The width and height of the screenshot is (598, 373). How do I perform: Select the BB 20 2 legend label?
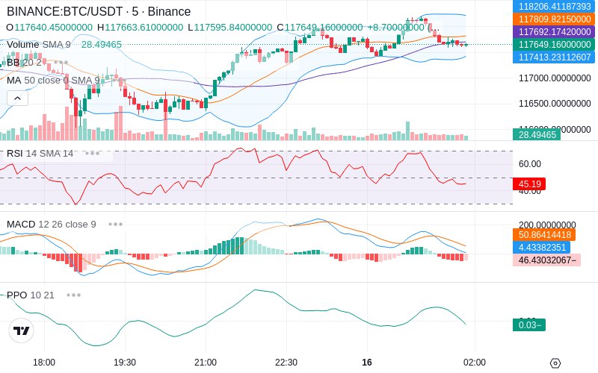24,62
